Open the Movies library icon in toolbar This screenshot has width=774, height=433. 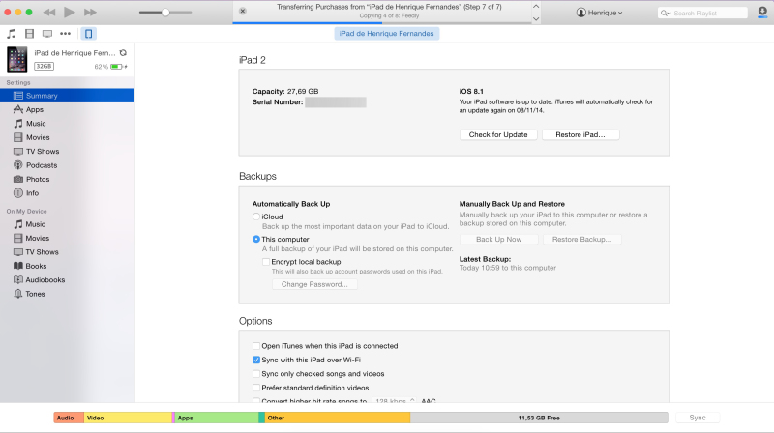30,34
